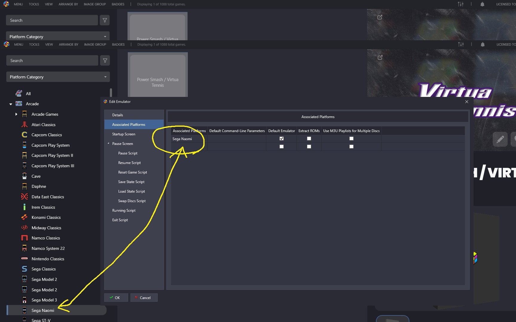
Task: Click the Sega Naomi platform cell
Action: (x=189, y=139)
